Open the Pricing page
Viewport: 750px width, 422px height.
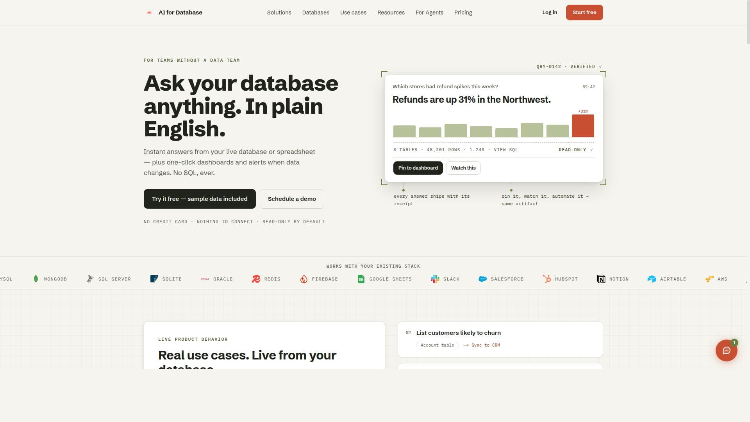click(x=463, y=13)
